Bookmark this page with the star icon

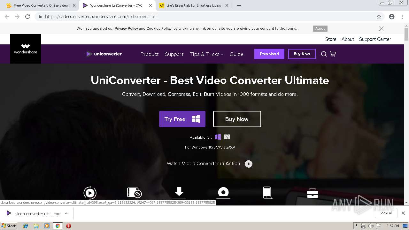[x=379, y=17]
